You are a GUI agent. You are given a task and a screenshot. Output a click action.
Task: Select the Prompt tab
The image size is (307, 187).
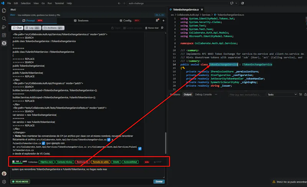33,21
